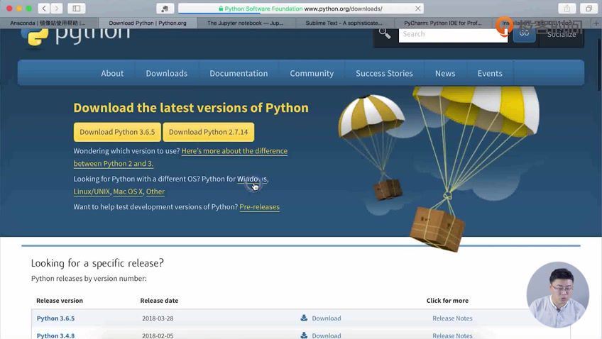Open the Community menu
Image resolution: width=602 pixels, height=339 pixels.
[312, 73]
